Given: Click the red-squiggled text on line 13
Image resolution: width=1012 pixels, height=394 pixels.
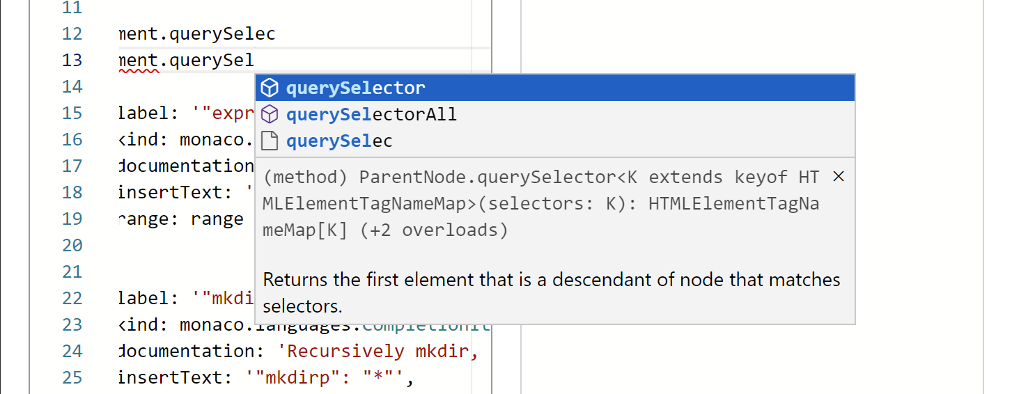Looking at the screenshot, I should [140, 61].
